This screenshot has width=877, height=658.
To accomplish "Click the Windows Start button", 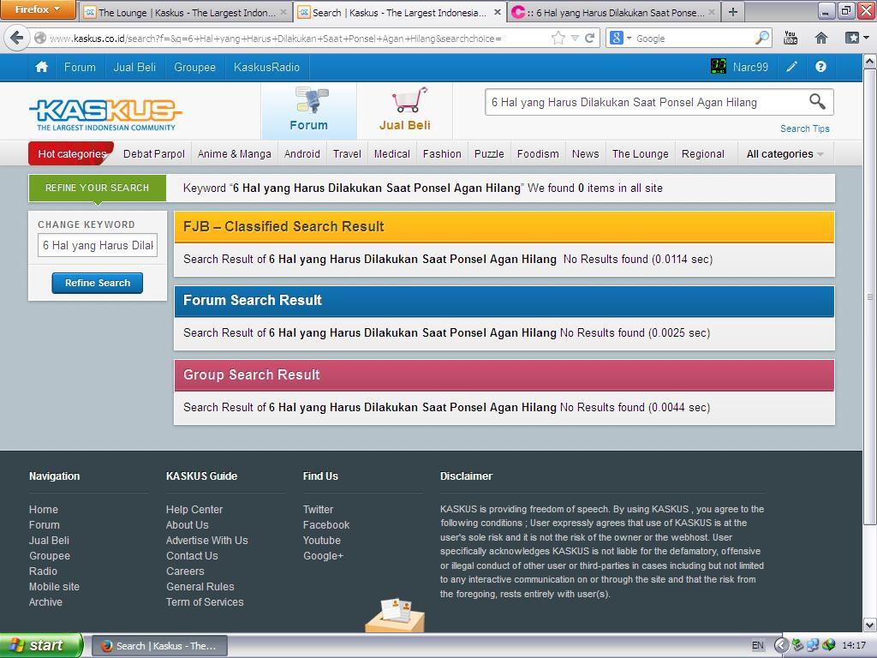I will (x=41, y=645).
